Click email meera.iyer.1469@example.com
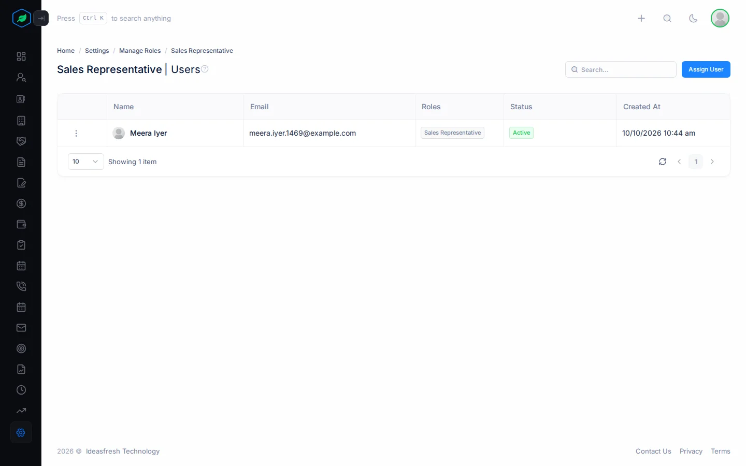 coord(303,133)
